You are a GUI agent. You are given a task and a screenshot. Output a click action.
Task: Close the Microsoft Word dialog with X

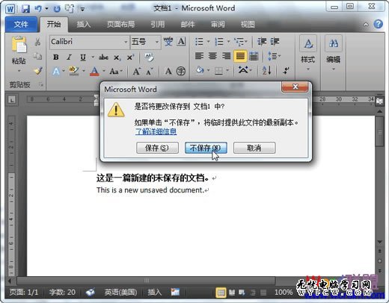(295, 87)
